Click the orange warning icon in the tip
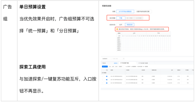The height and width of the screenshot is (102, 195). pyautogui.click(x=117, y=29)
